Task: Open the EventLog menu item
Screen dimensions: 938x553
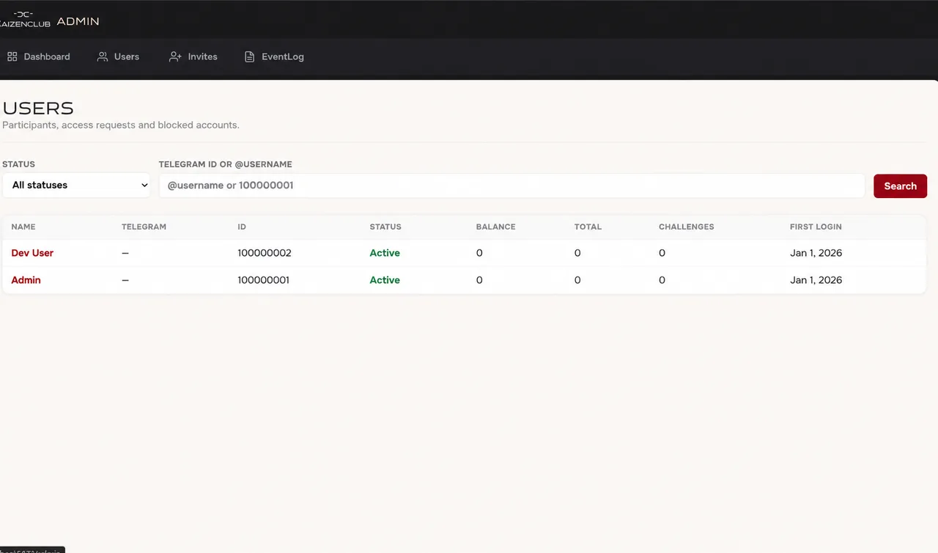Action: click(274, 56)
